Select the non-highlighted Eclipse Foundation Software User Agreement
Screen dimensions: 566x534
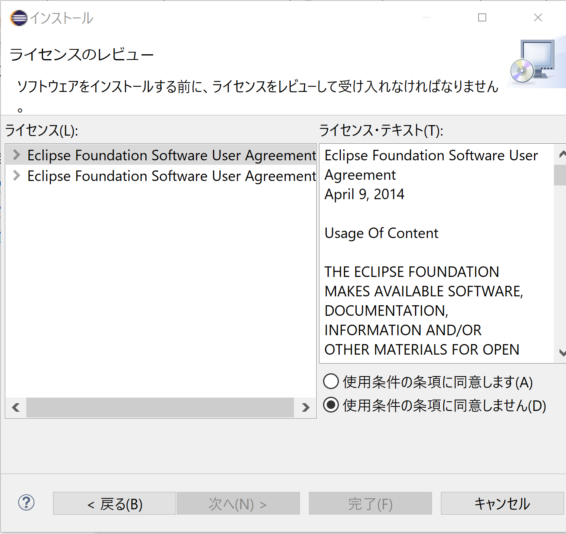click(x=172, y=176)
